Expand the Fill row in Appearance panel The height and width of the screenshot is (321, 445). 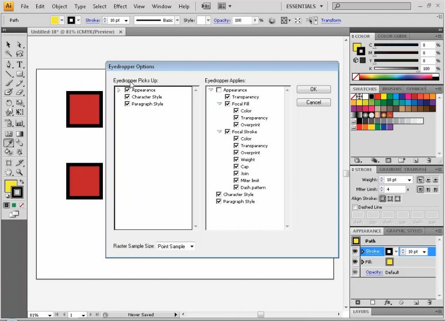pyautogui.click(x=363, y=262)
